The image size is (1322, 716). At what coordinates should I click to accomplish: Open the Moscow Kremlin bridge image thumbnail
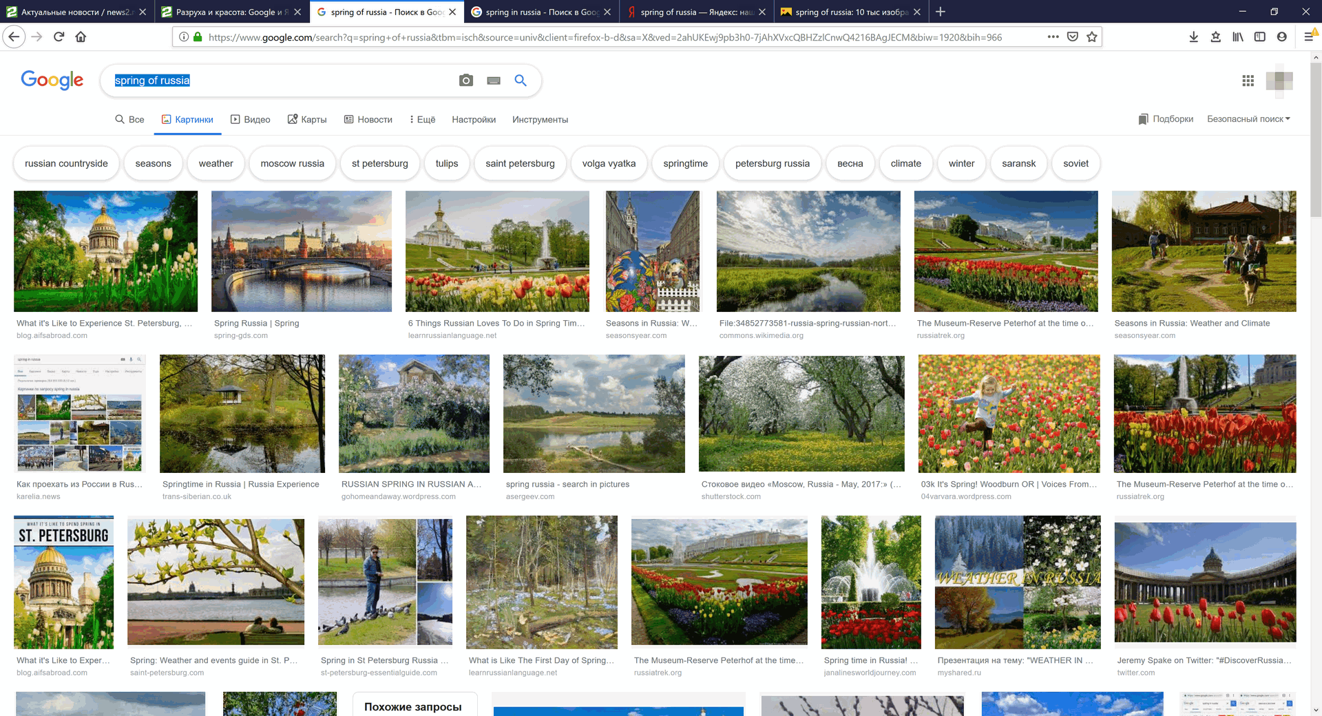[302, 251]
